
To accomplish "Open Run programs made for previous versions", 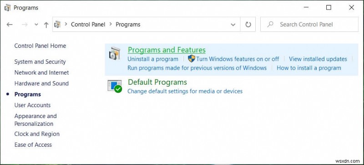I will (197, 68).
